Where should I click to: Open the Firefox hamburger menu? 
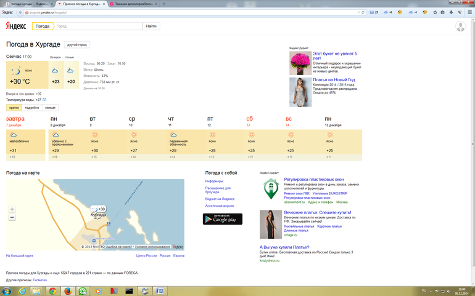pos(469,12)
